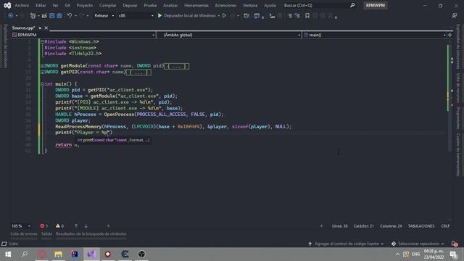This screenshot has height=261, width=464.
Task: Collapse the #include directives block
Action: (x=42, y=42)
